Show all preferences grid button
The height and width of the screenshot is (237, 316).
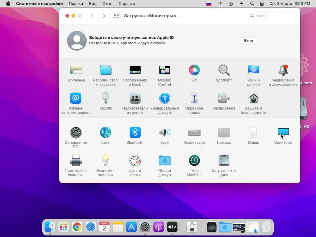[116, 16]
